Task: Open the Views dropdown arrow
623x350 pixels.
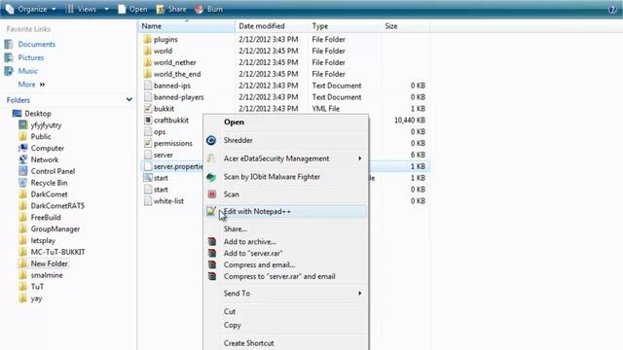Action: coord(106,9)
